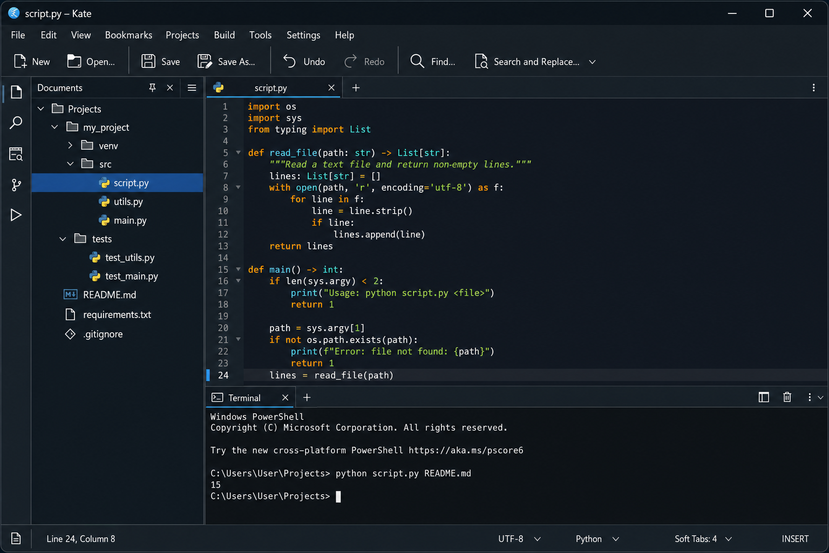
Task: Undo the last edit
Action: 304,62
